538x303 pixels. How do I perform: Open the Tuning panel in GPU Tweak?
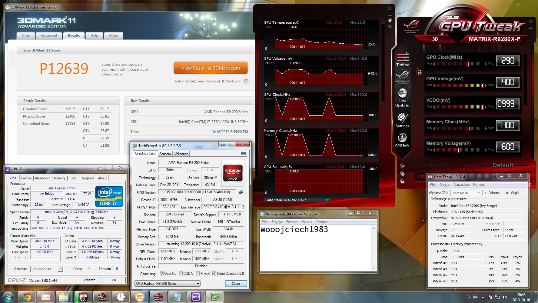[402, 59]
